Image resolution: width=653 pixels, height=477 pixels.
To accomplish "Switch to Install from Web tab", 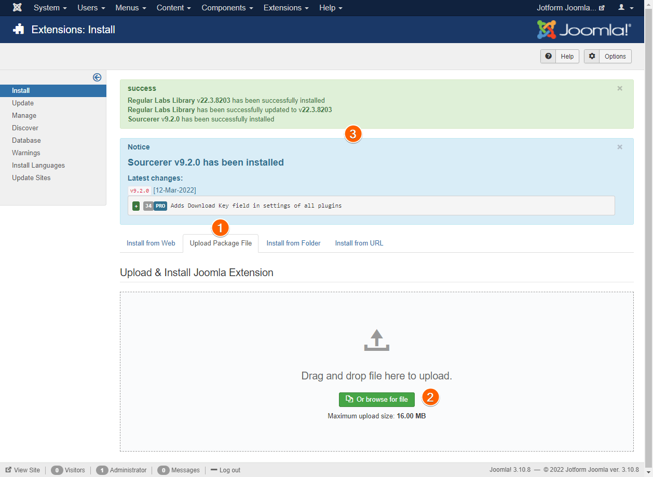I will (151, 243).
